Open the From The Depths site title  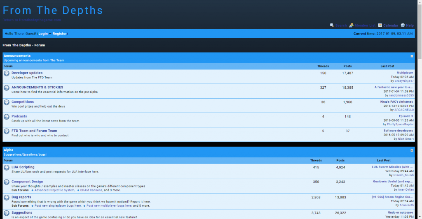pos(53,10)
